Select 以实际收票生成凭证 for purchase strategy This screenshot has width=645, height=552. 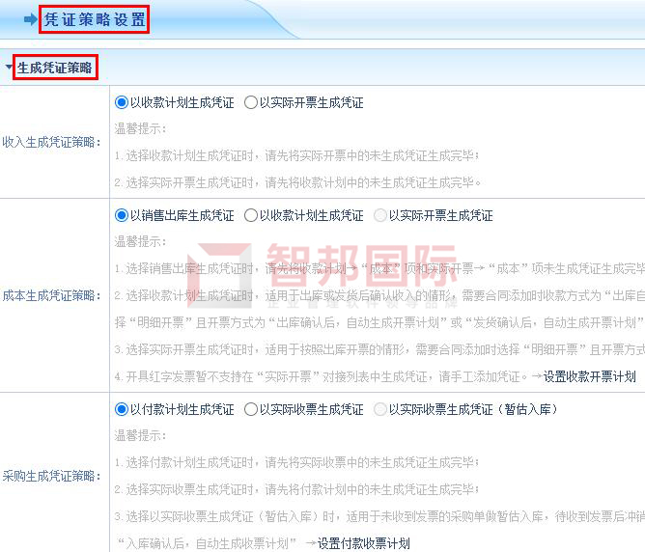click(250, 409)
